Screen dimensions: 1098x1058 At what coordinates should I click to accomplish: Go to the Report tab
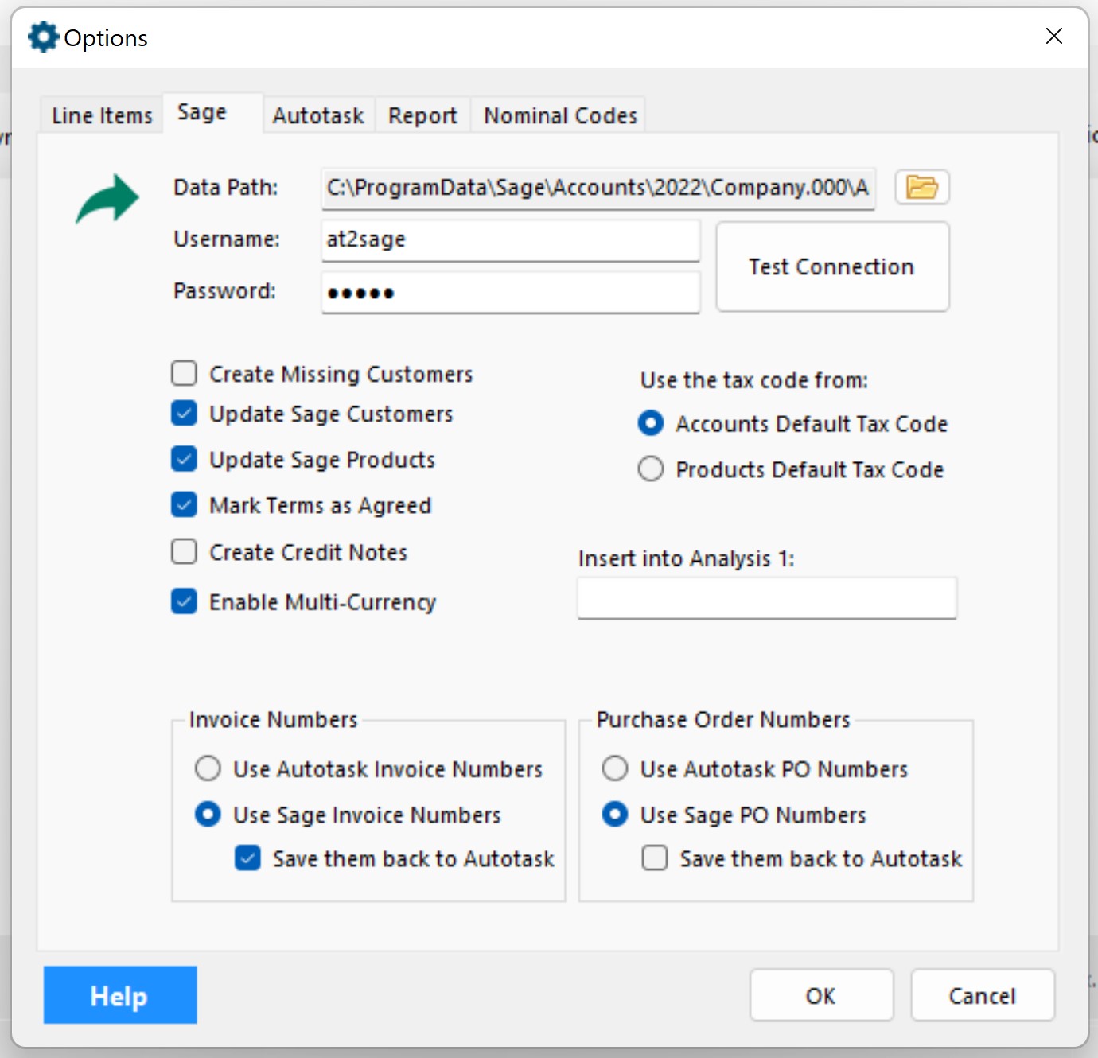click(422, 115)
